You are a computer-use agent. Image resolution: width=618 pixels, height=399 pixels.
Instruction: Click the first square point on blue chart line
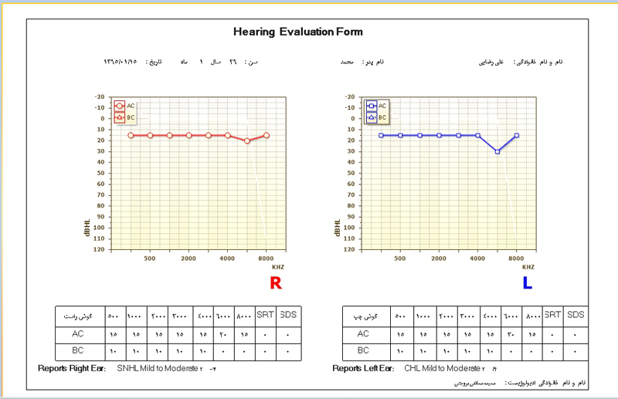point(381,136)
